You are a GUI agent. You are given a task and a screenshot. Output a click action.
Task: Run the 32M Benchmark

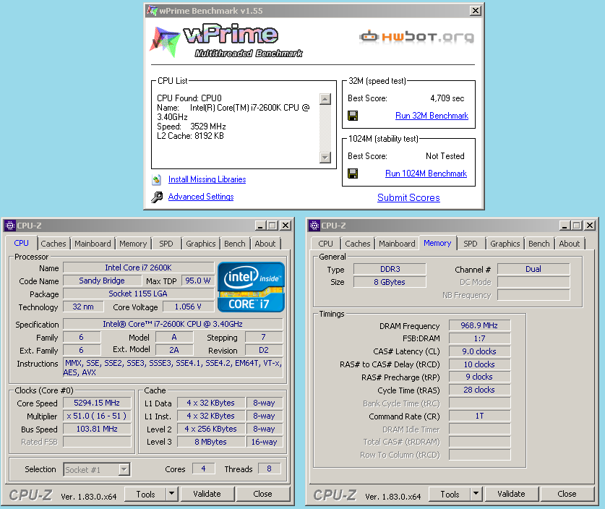tap(432, 116)
